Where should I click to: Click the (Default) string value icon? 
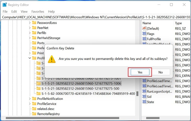tap(144, 28)
